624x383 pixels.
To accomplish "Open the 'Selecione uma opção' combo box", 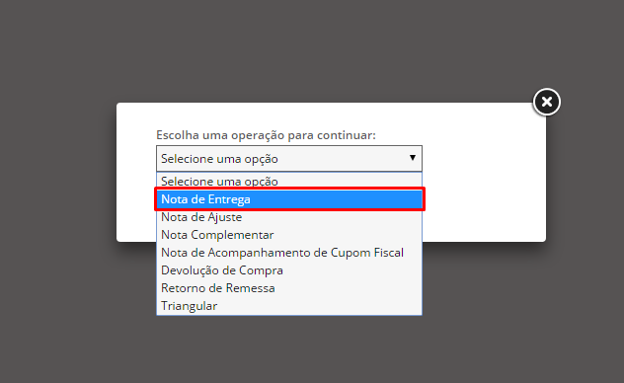I will click(x=289, y=159).
